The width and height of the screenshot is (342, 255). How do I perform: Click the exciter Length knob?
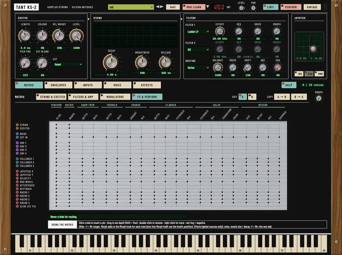coord(25,36)
